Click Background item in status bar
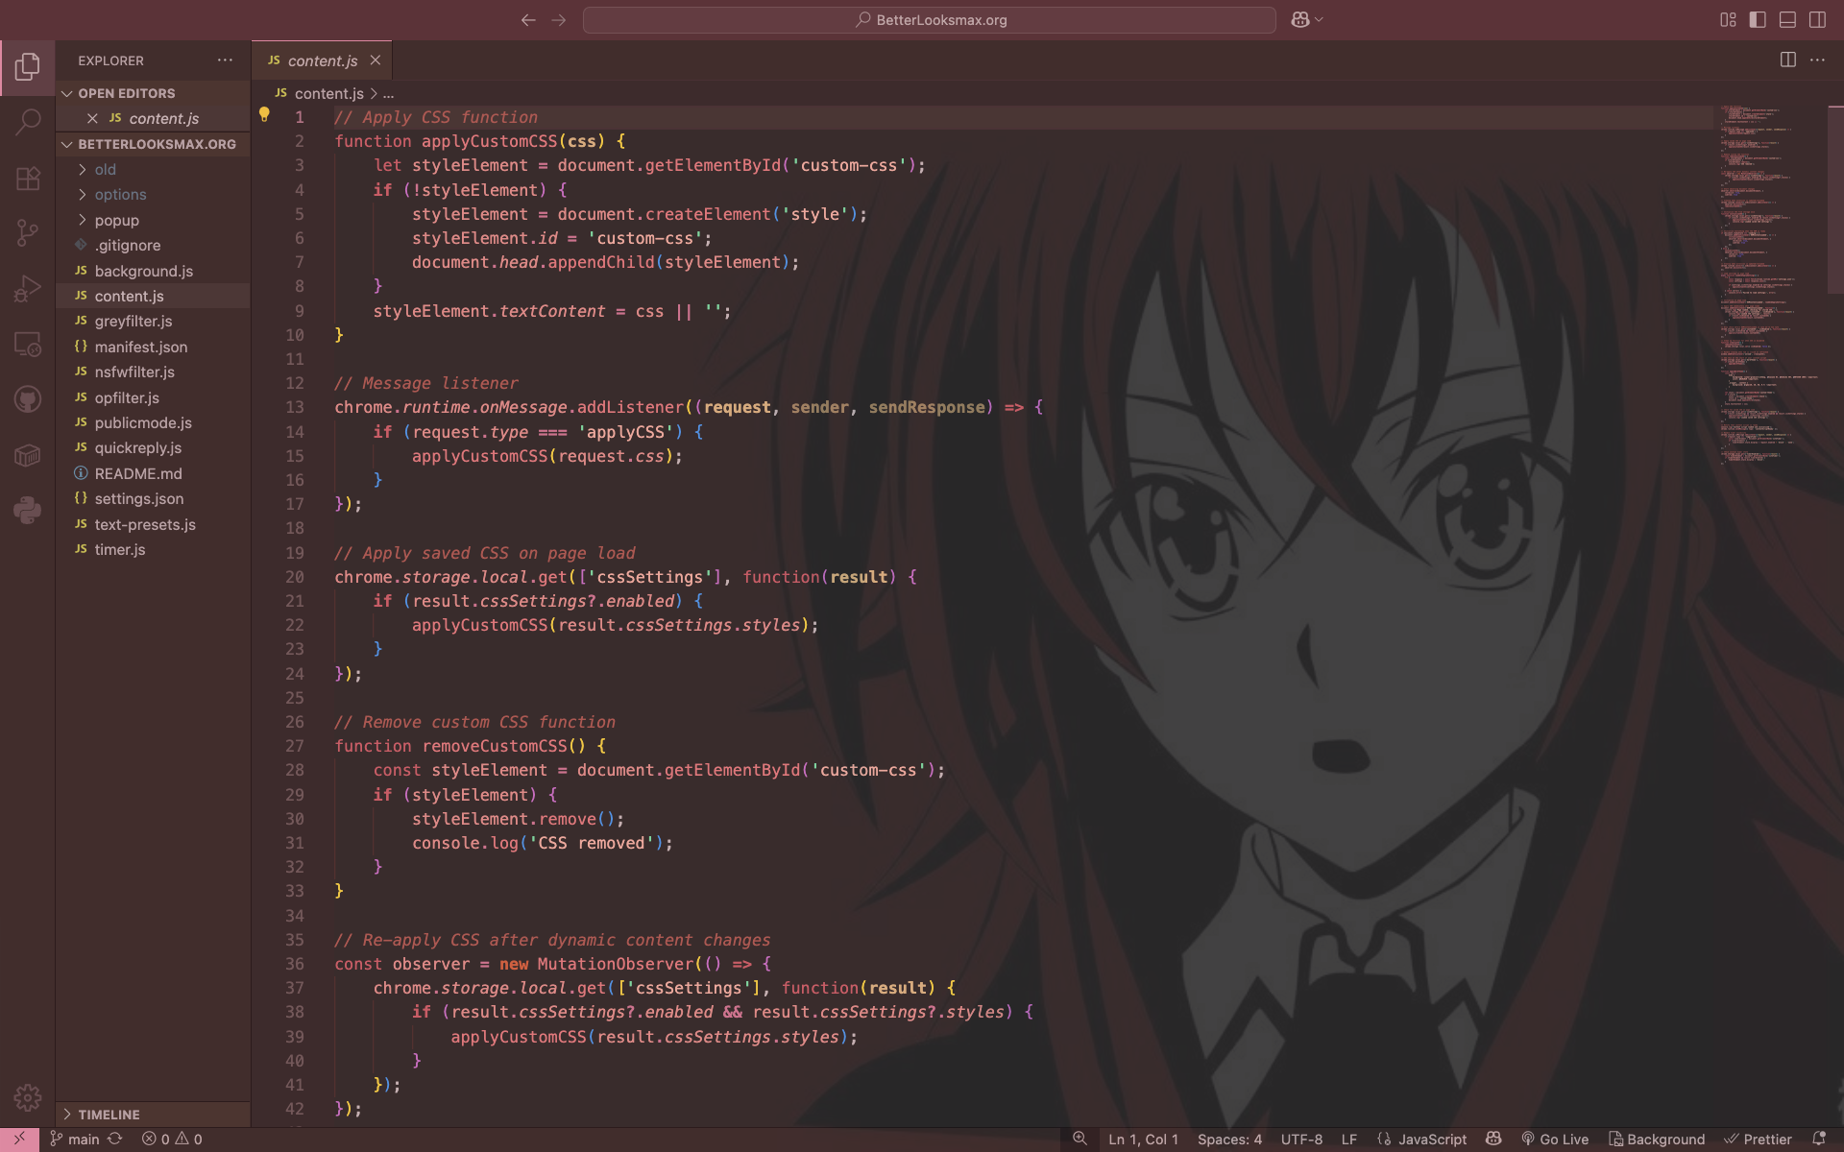 pos(1658,1139)
